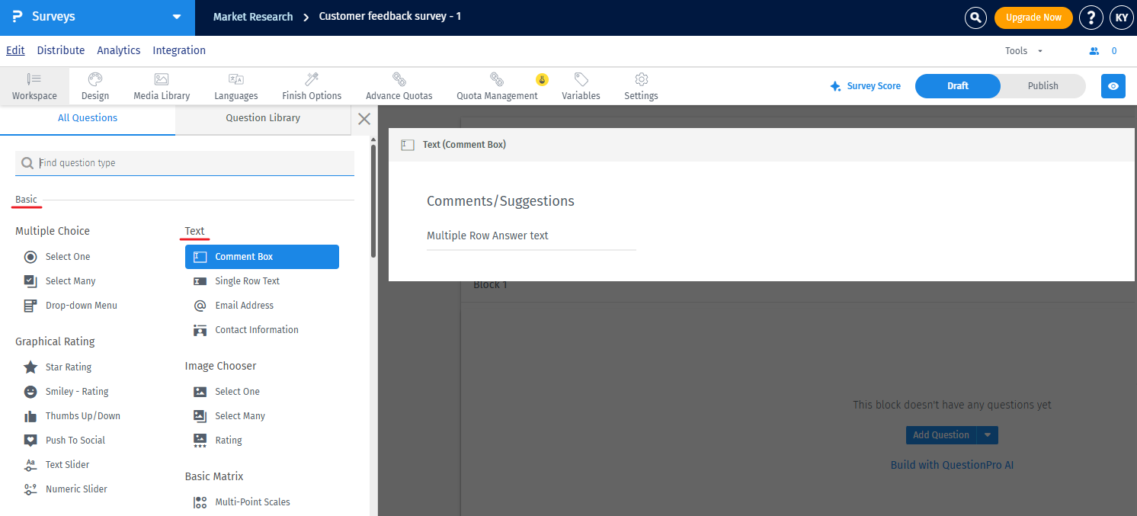Click the survey preview eye button
The height and width of the screenshot is (516, 1137).
coord(1113,86)
